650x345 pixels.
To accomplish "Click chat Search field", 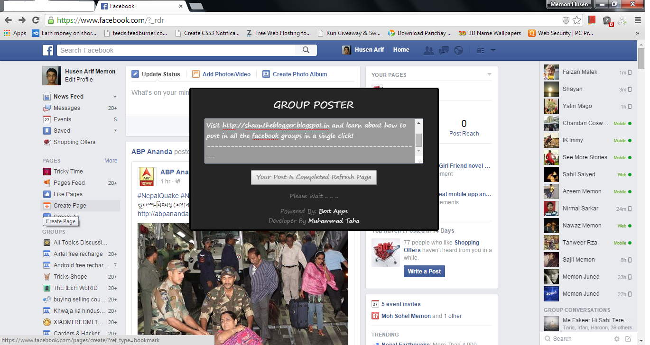I will pos(576,339).
